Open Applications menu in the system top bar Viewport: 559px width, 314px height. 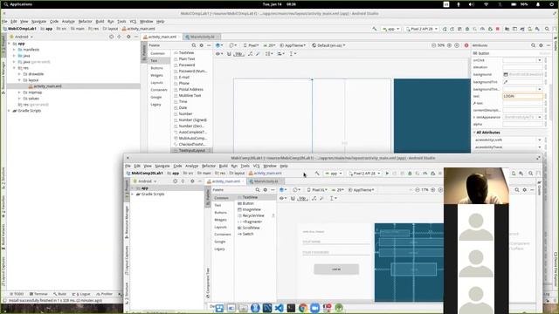pyautogui.click(x=17, y=4)
